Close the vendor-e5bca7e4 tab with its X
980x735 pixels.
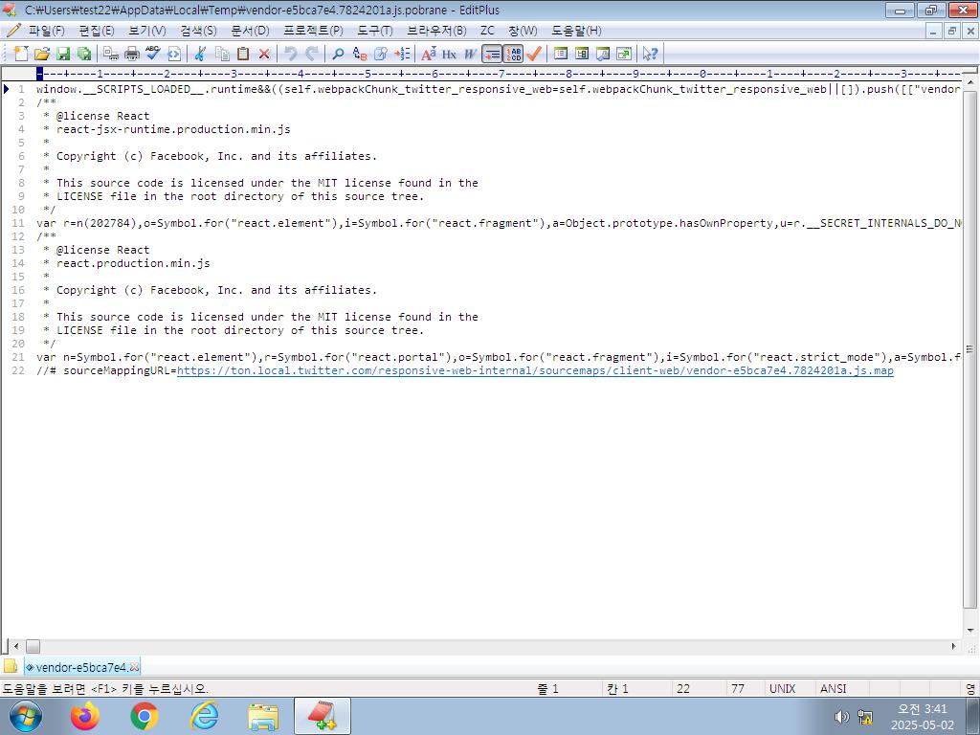(x=134, y=667)
